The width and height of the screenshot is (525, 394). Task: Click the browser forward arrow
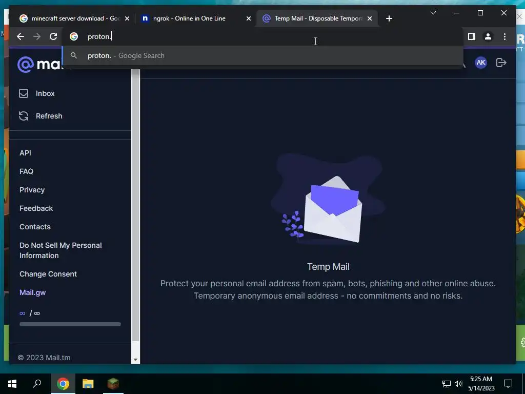tap(37, 36)
